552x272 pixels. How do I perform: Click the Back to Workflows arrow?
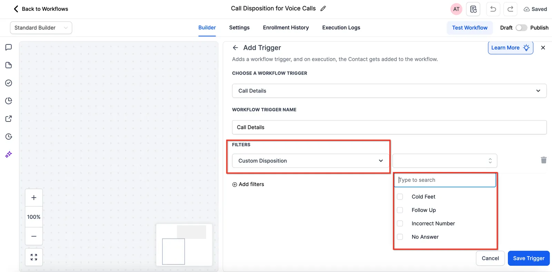[16, 9]
